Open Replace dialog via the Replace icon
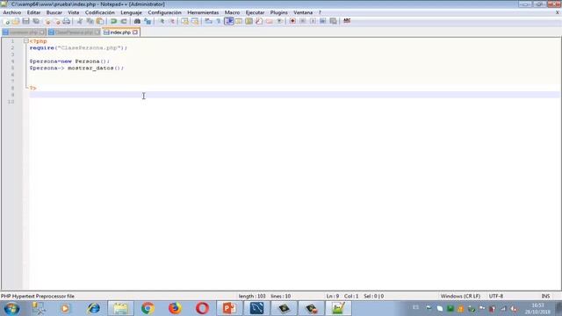Screen dimensions: 562x316 point(148,21)
